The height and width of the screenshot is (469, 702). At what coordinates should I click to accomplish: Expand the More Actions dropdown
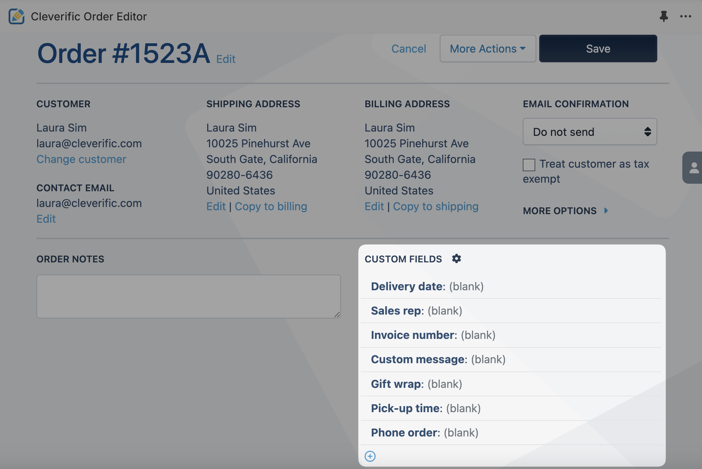click(488, 49)
